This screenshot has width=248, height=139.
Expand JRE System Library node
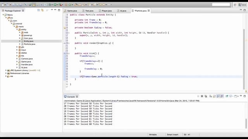point(6,70)
